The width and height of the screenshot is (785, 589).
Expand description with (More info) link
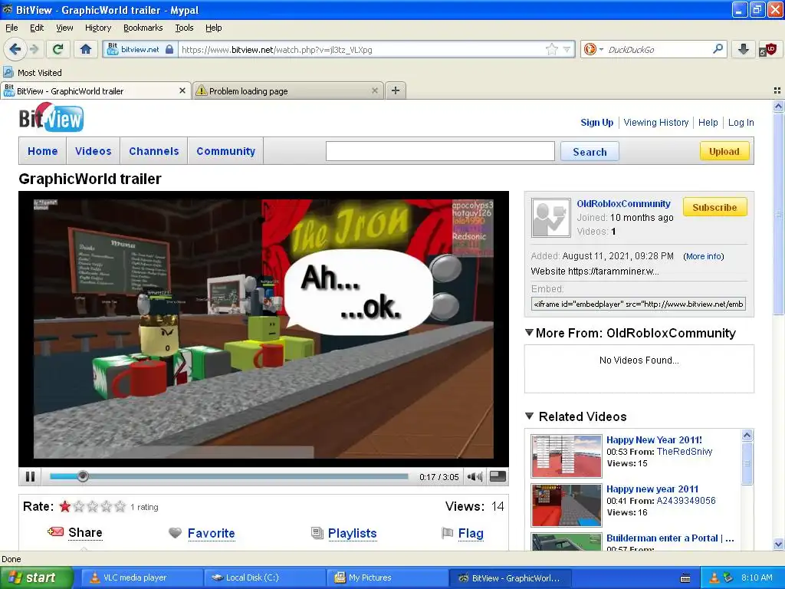point(704,256)
